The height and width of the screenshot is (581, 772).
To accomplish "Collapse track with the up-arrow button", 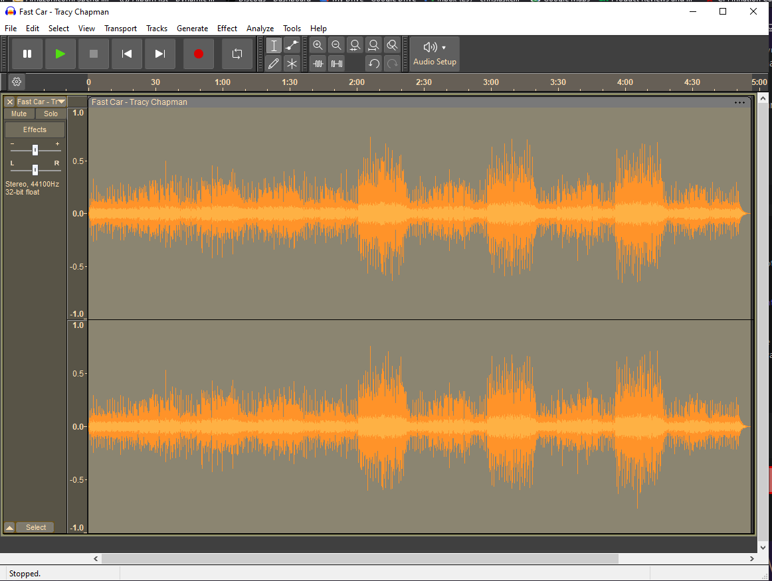I will [9, 527].
